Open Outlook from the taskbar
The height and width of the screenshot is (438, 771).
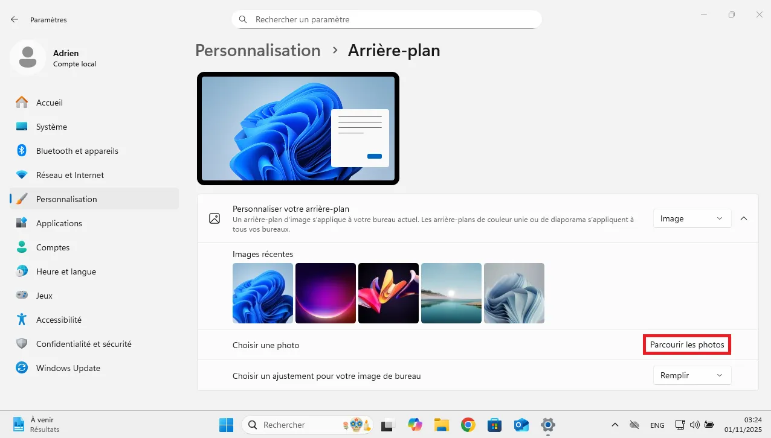(521, 425)
